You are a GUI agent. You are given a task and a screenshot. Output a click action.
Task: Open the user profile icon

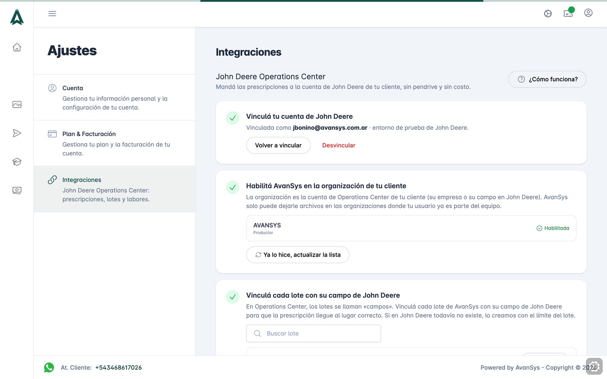click(588, 13)
